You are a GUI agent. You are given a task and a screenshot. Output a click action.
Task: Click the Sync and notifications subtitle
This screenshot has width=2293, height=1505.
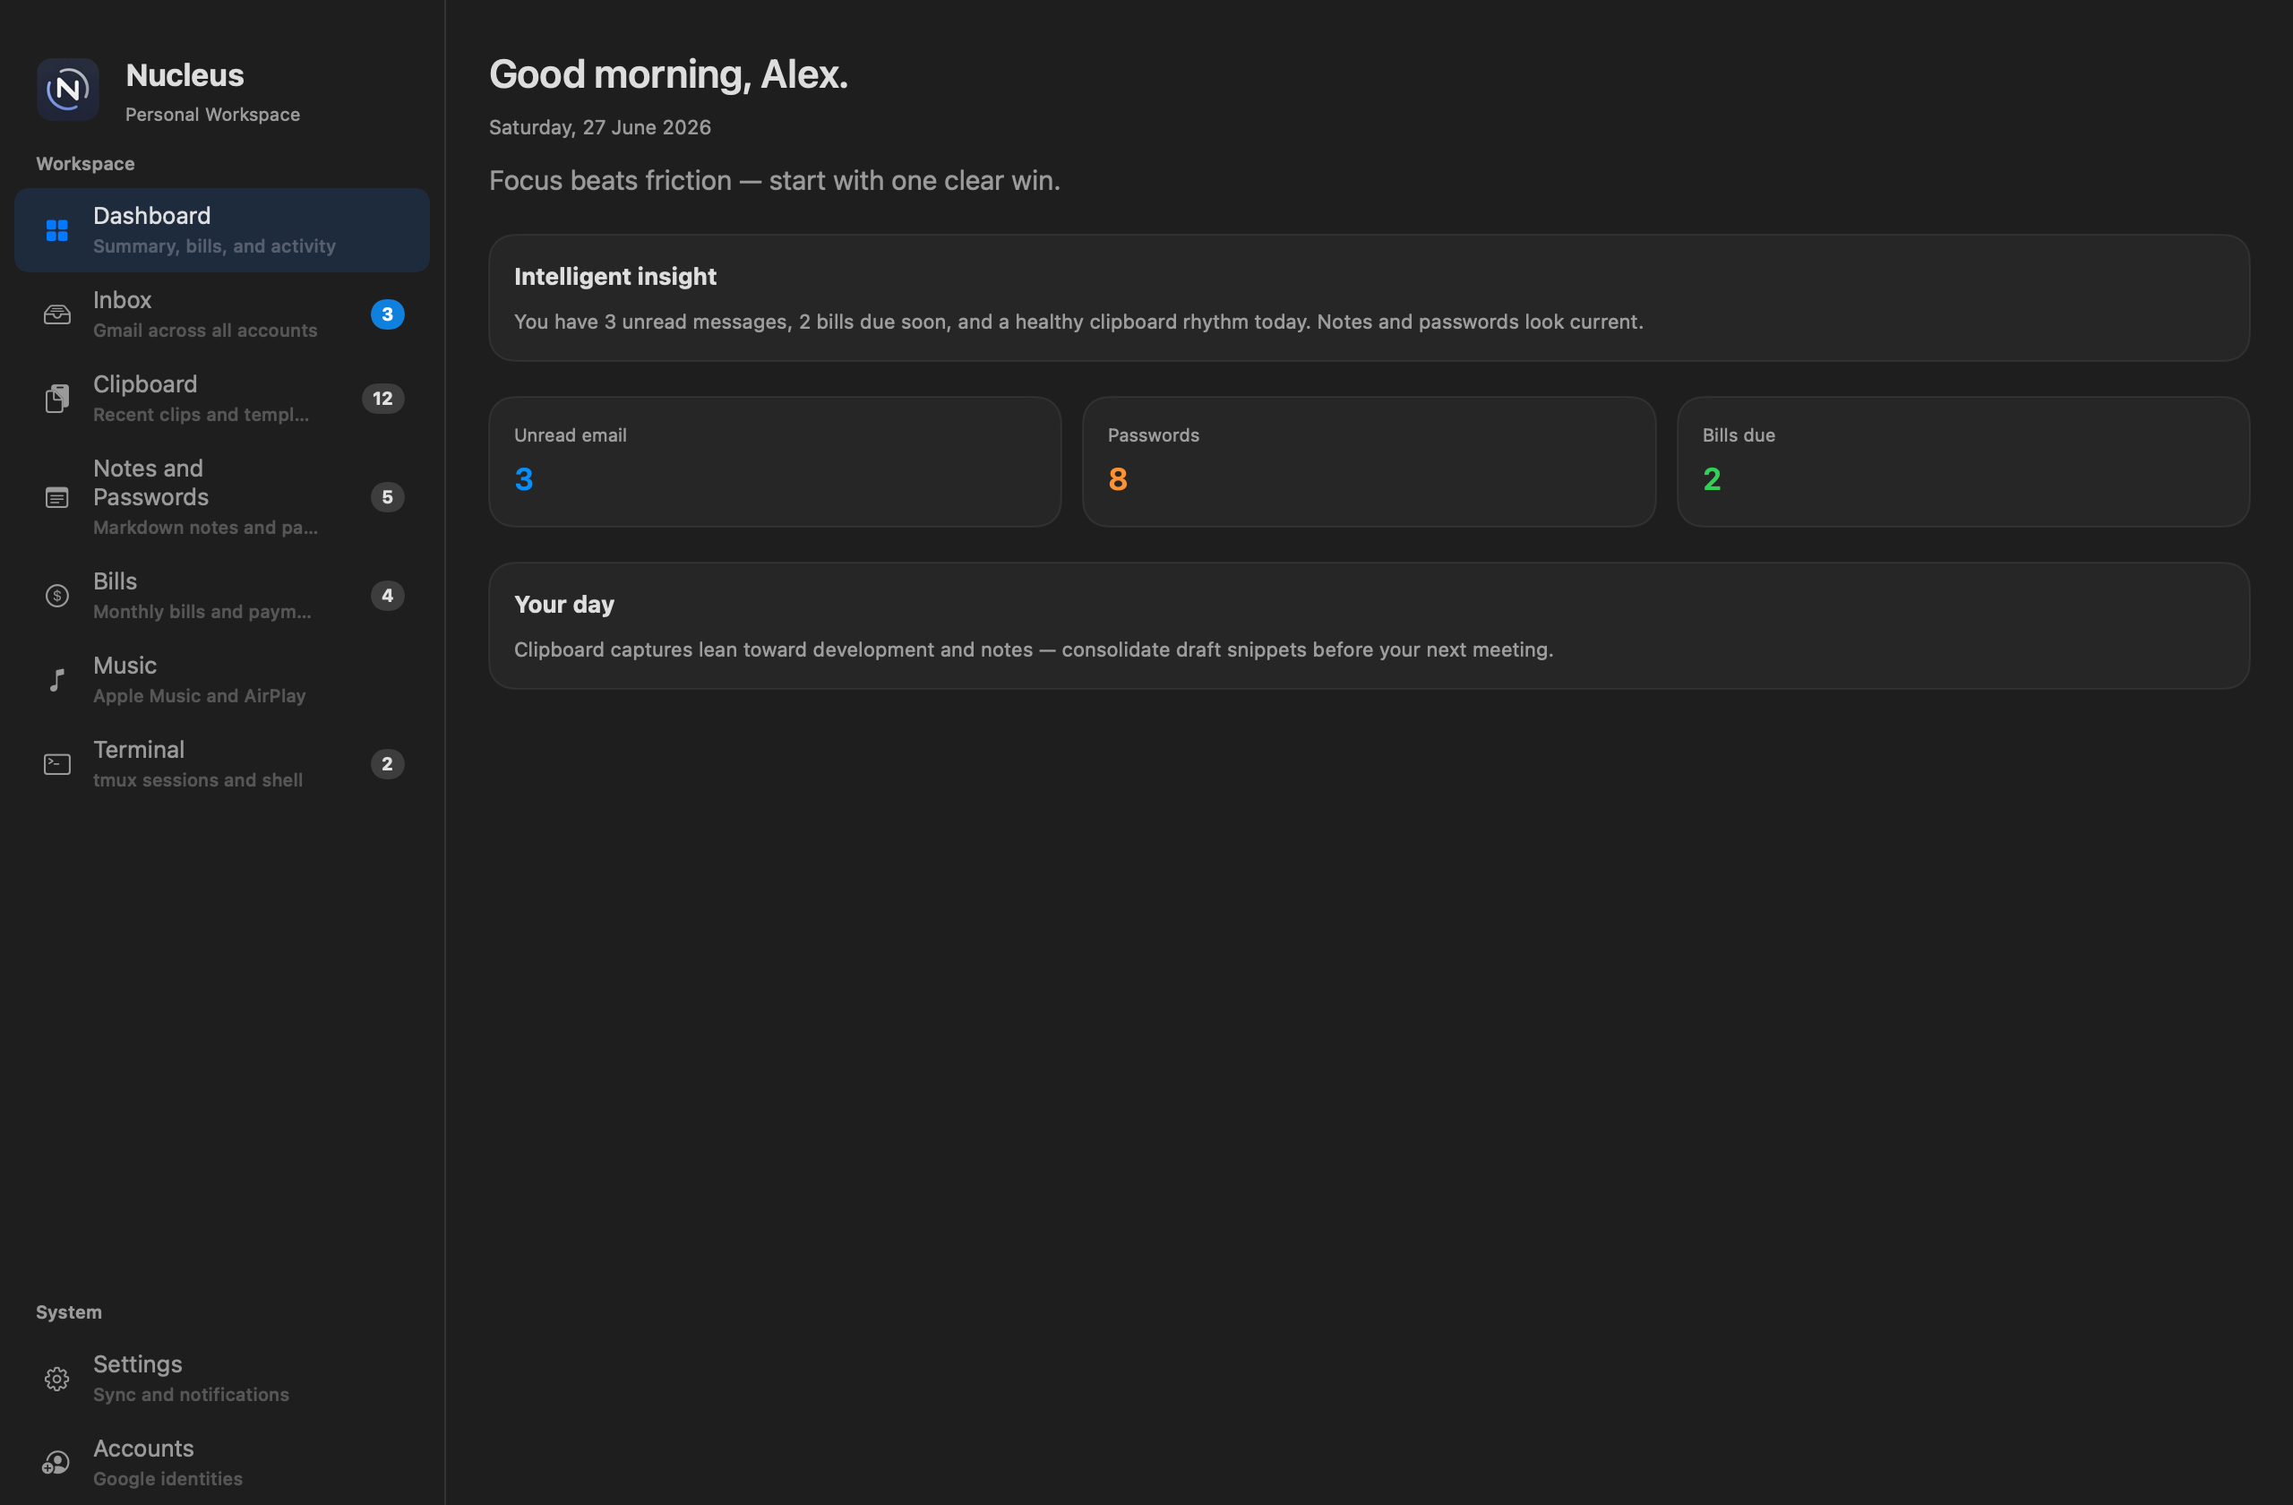coord(192,1394)
